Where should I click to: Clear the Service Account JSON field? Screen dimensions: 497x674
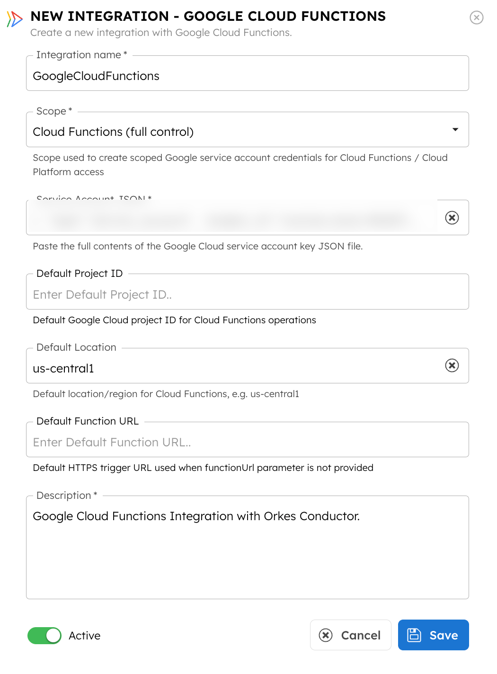pos(452,218)
